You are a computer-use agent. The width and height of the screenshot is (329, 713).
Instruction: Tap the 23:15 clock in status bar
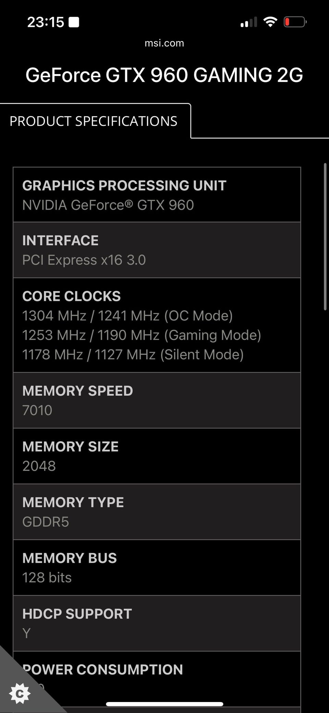(x=45, y=22)
